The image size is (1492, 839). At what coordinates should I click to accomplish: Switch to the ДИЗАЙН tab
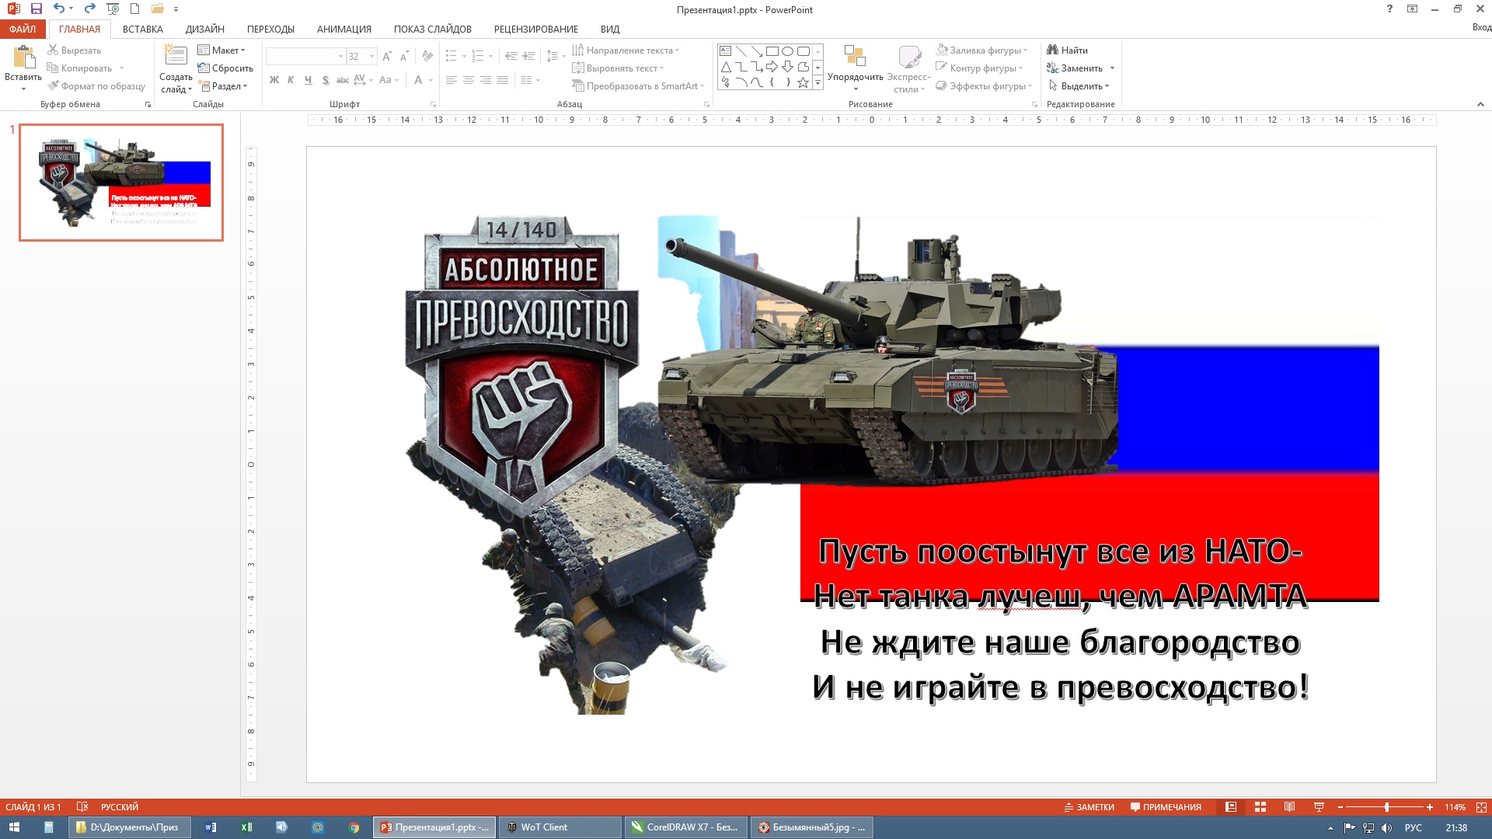(205, 29)
